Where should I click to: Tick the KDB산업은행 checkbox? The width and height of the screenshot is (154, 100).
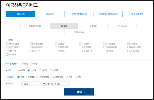tap(7, 44)
